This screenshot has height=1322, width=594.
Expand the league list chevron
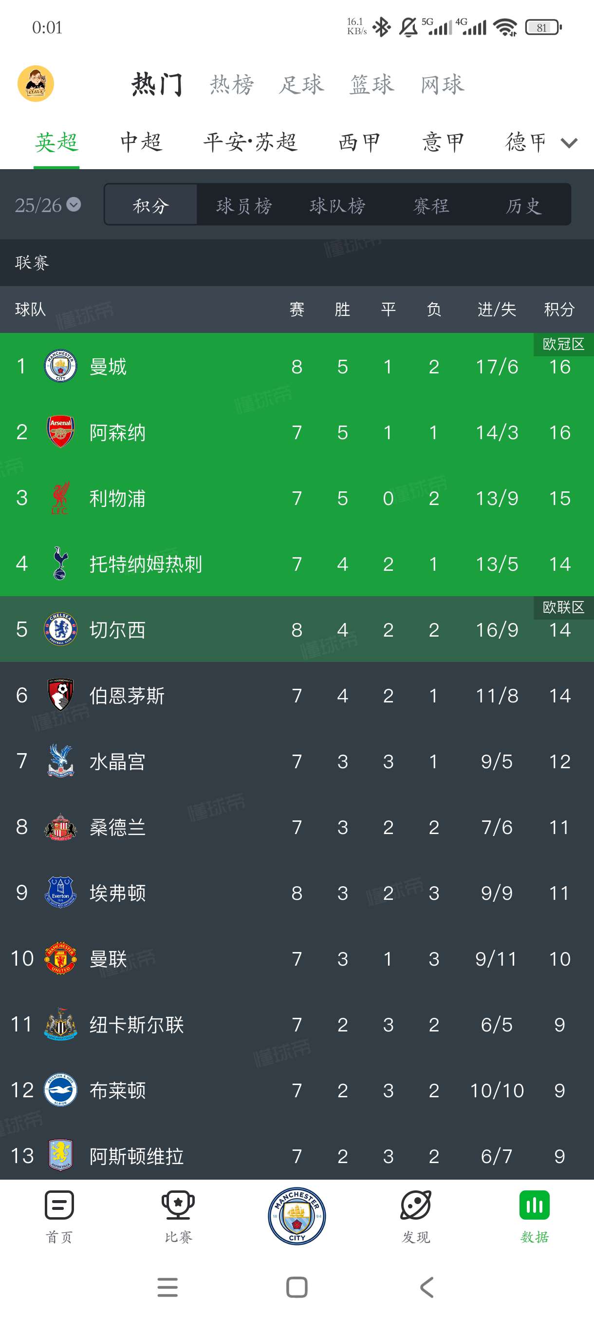coord(569,143)
